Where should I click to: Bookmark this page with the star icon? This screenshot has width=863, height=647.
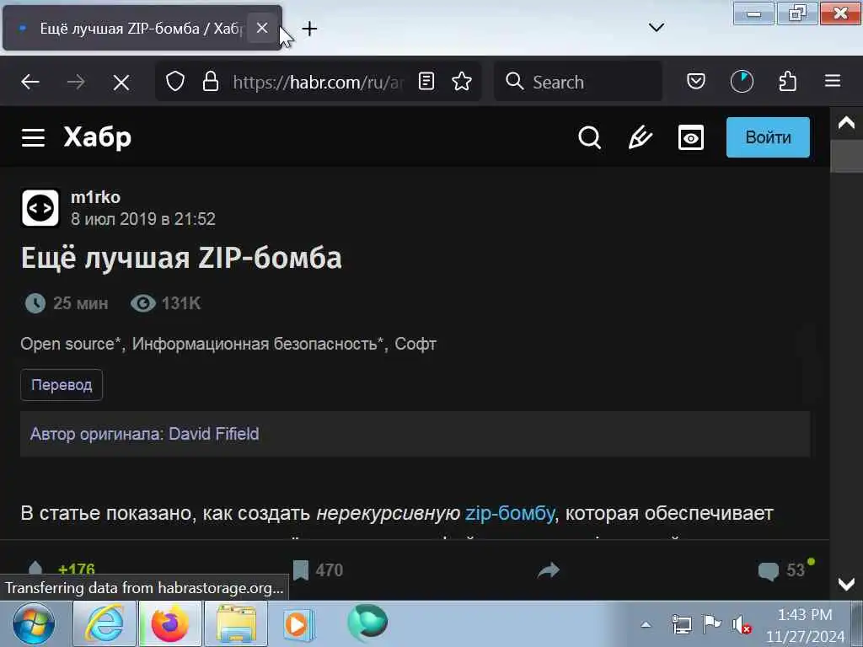click(x=461, y=82)
